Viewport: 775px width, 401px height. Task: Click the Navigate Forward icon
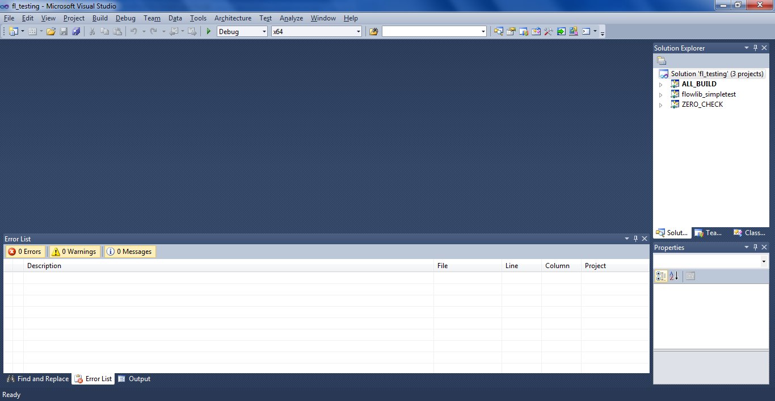click(192, 31)
